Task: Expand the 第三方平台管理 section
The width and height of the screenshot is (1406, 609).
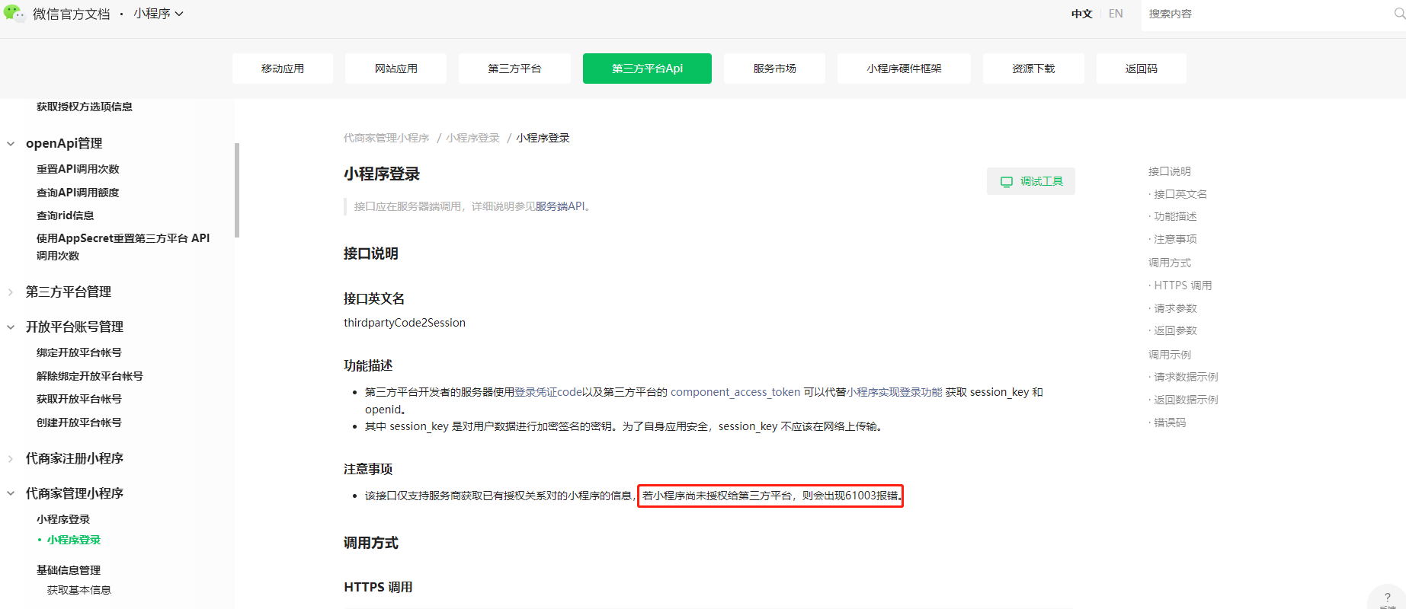Action: click(x=11, y=292)
